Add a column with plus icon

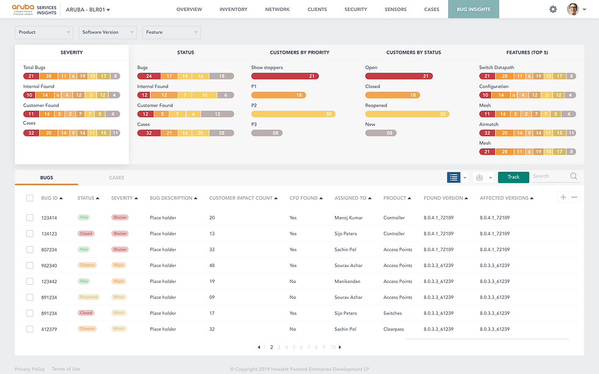(x=563, y=197)
